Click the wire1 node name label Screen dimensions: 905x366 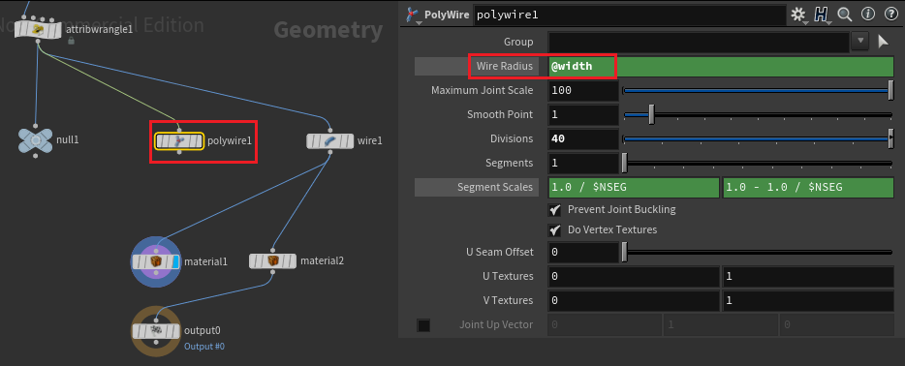(370, 140)
